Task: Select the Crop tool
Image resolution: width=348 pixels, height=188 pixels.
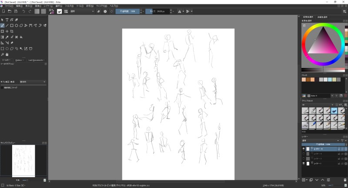Action: coord(12,31)
